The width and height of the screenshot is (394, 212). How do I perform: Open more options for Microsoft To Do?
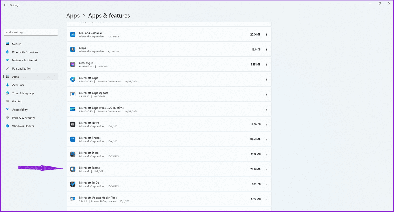(x=266, y=184)
